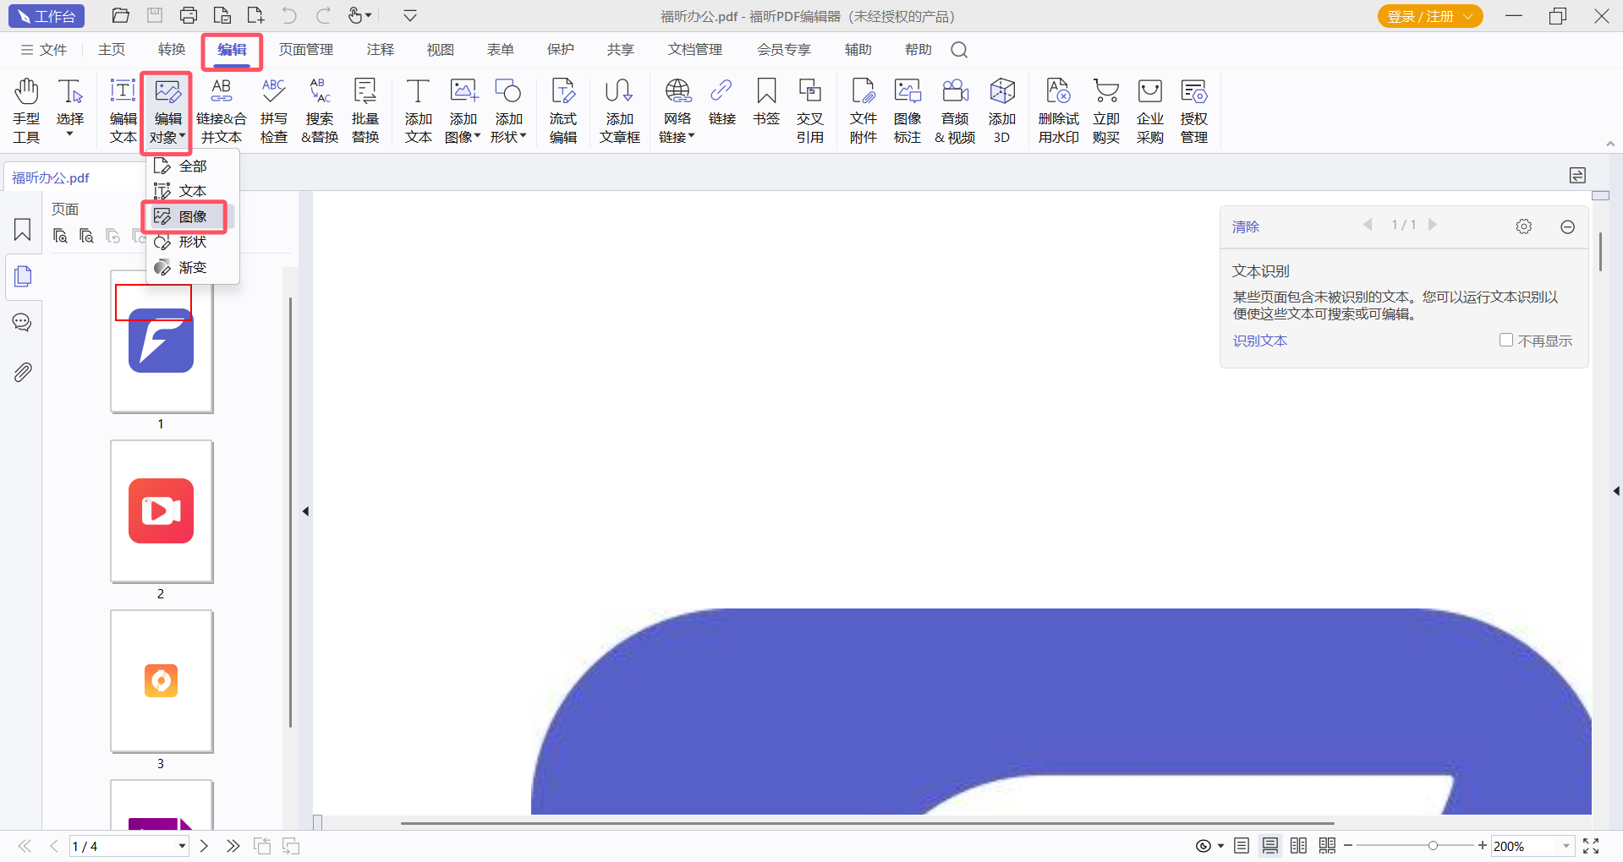The width and height of the screenshot is (1623, 862).
Task: Enable single page view in status bar
Action: (1241, 846)
